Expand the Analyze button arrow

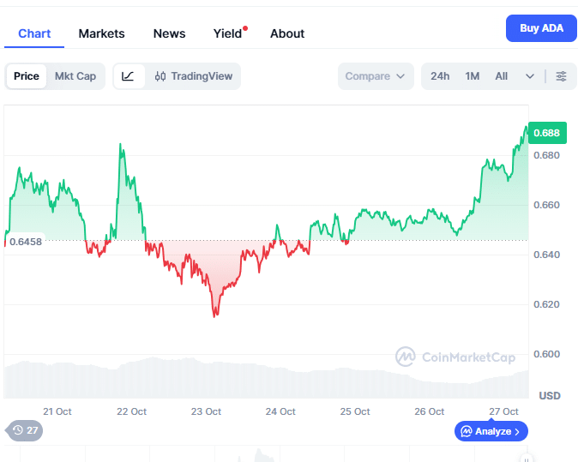click(x=518, y=431)
